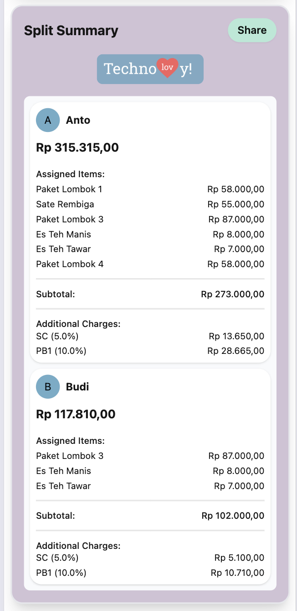Toggle Budi's Es Teh Manis item

(x=150, y=471)
